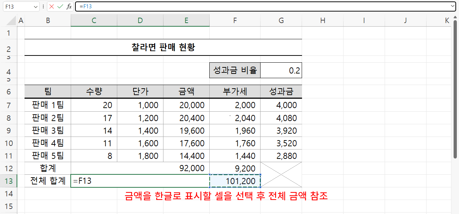Click the '팀' header cell
The image size is (459, 214).
coord(48,92)
